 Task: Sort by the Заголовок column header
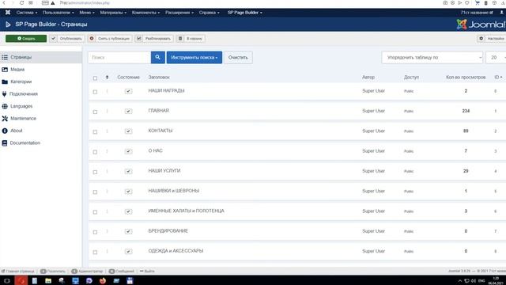click(159, 78)
